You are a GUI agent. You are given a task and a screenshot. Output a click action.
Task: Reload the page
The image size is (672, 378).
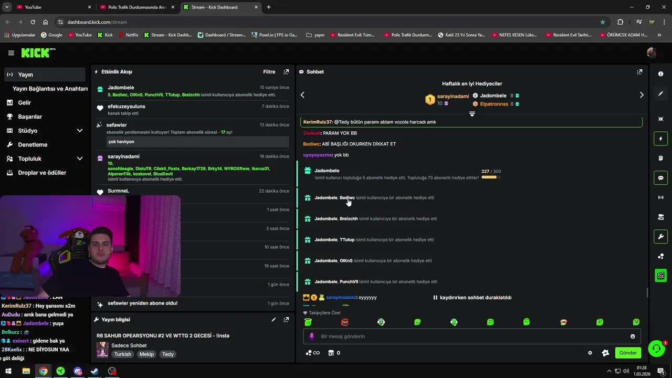tap(33, 22)
